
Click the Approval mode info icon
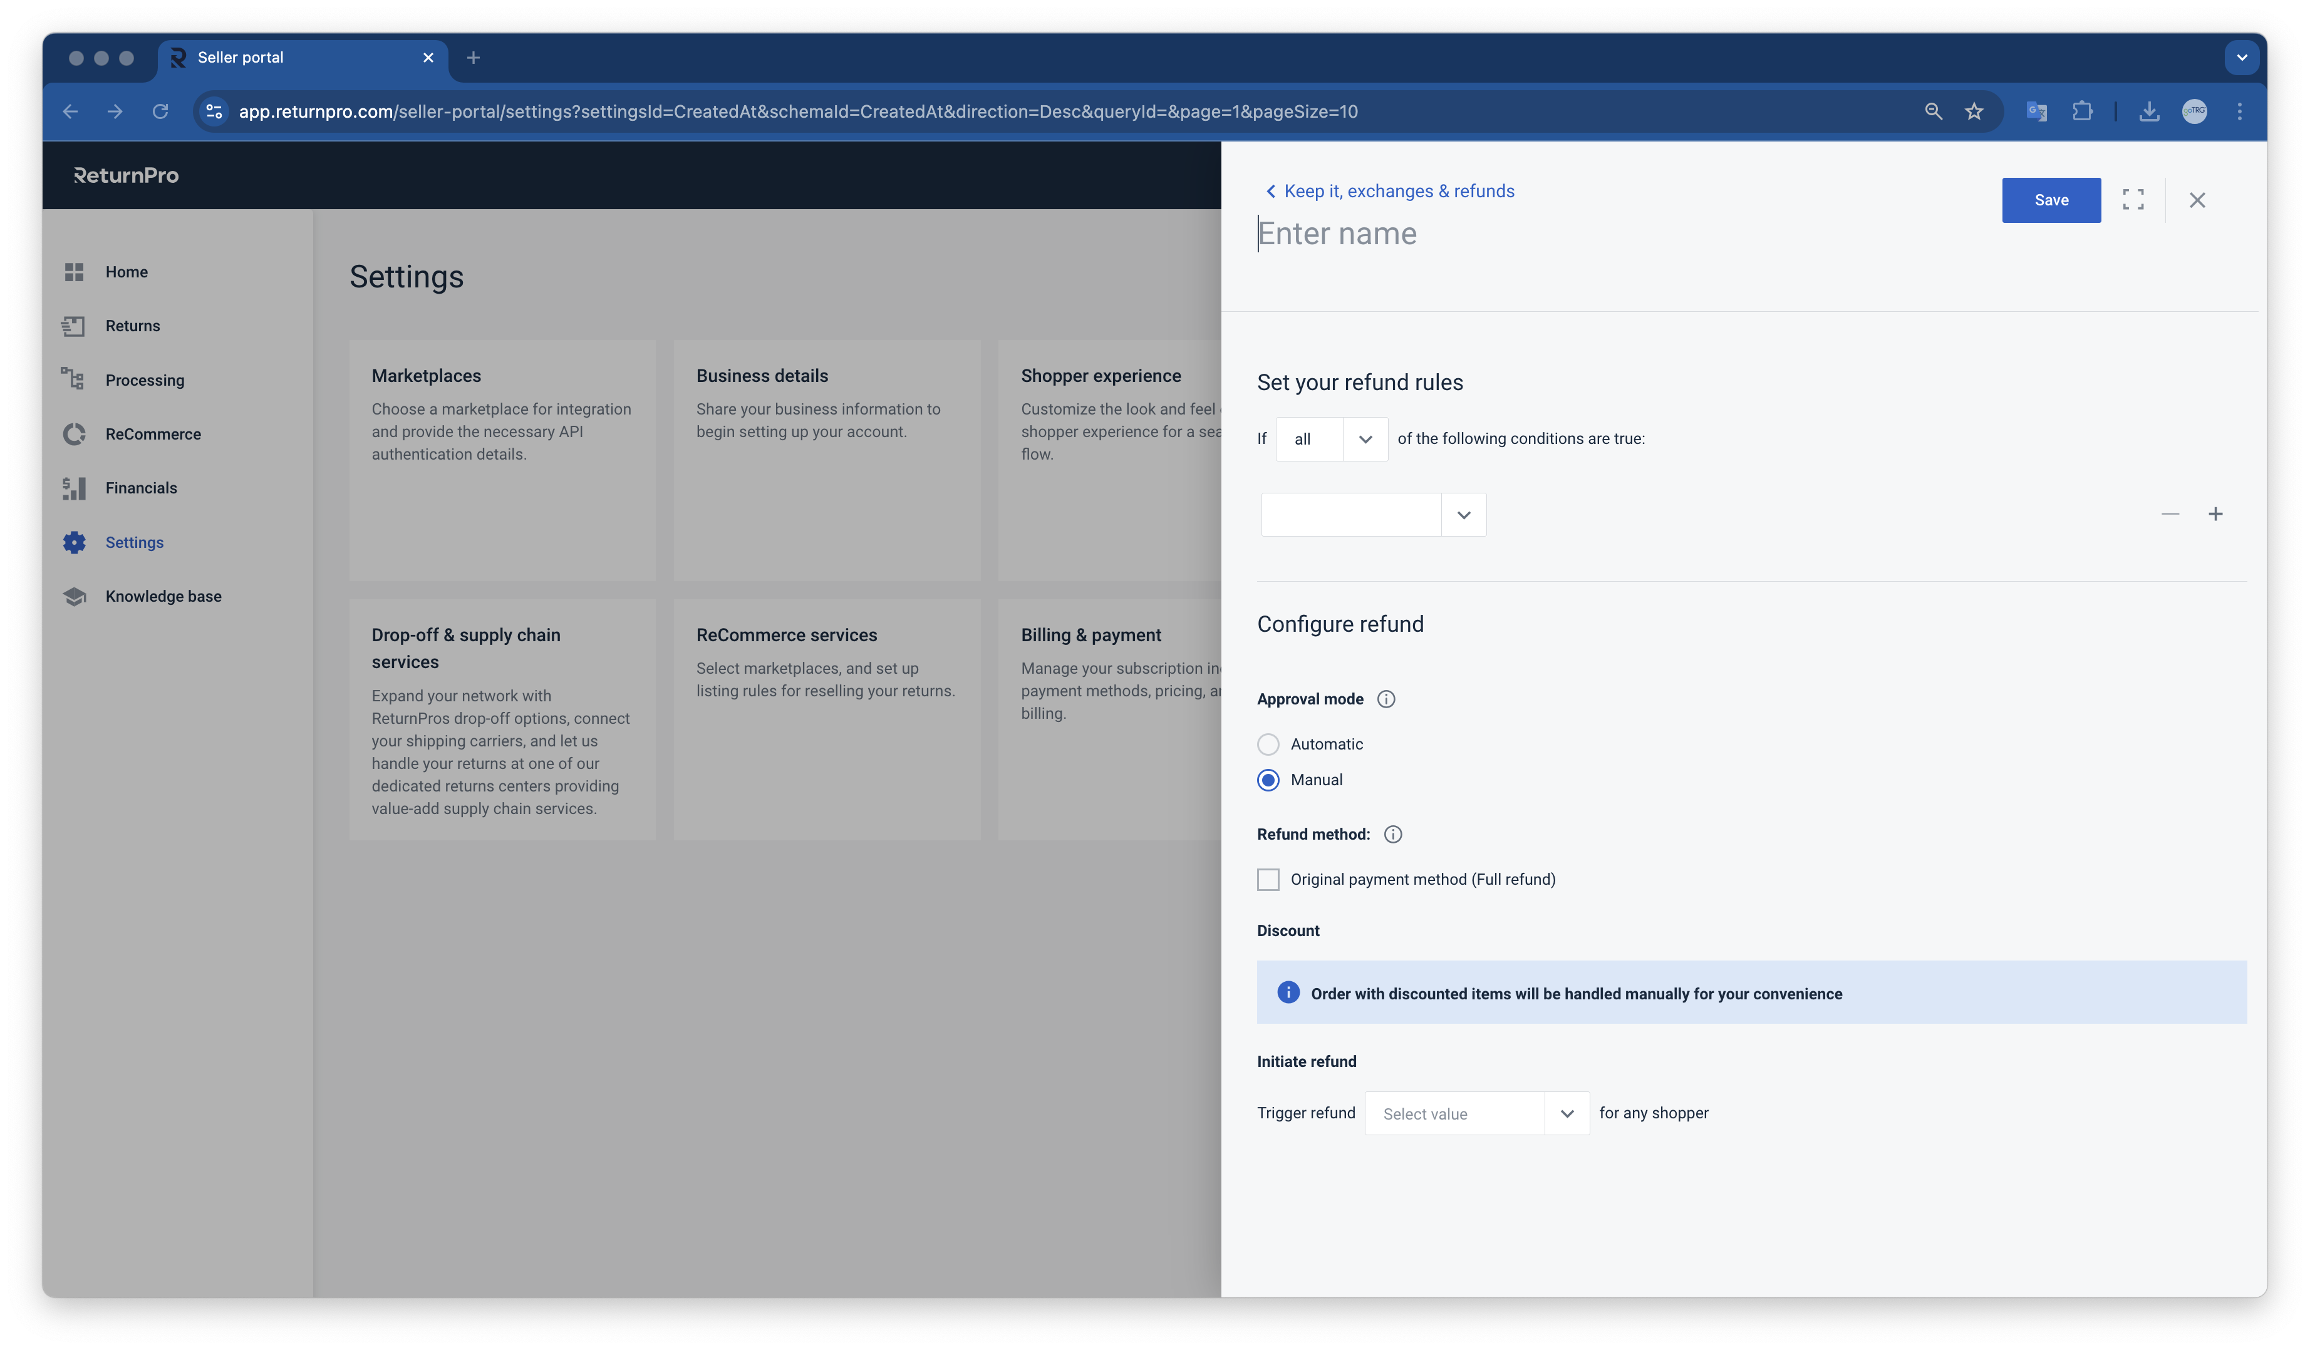click(1386, 699)
